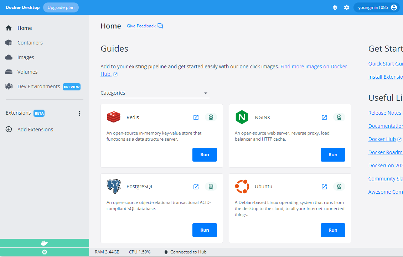
Task: Click the Ubuntu logo
Action: click(242, 187)
